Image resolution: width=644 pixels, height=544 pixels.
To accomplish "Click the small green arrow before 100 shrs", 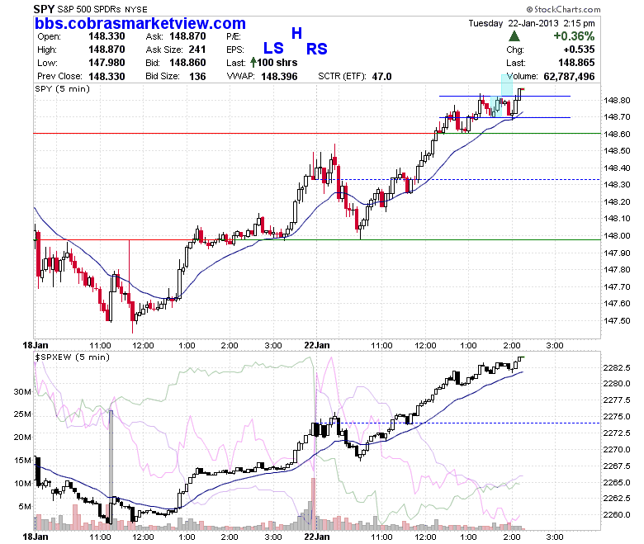I will [253, 63].
